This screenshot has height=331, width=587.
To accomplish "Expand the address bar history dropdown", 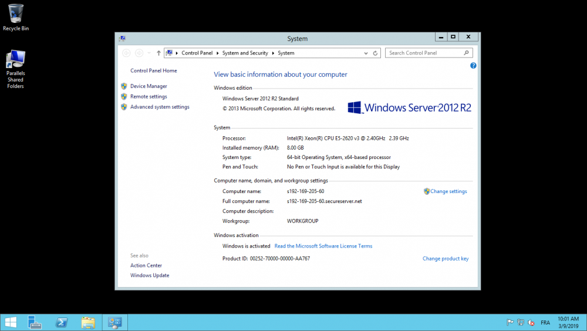I will (366, 53).
